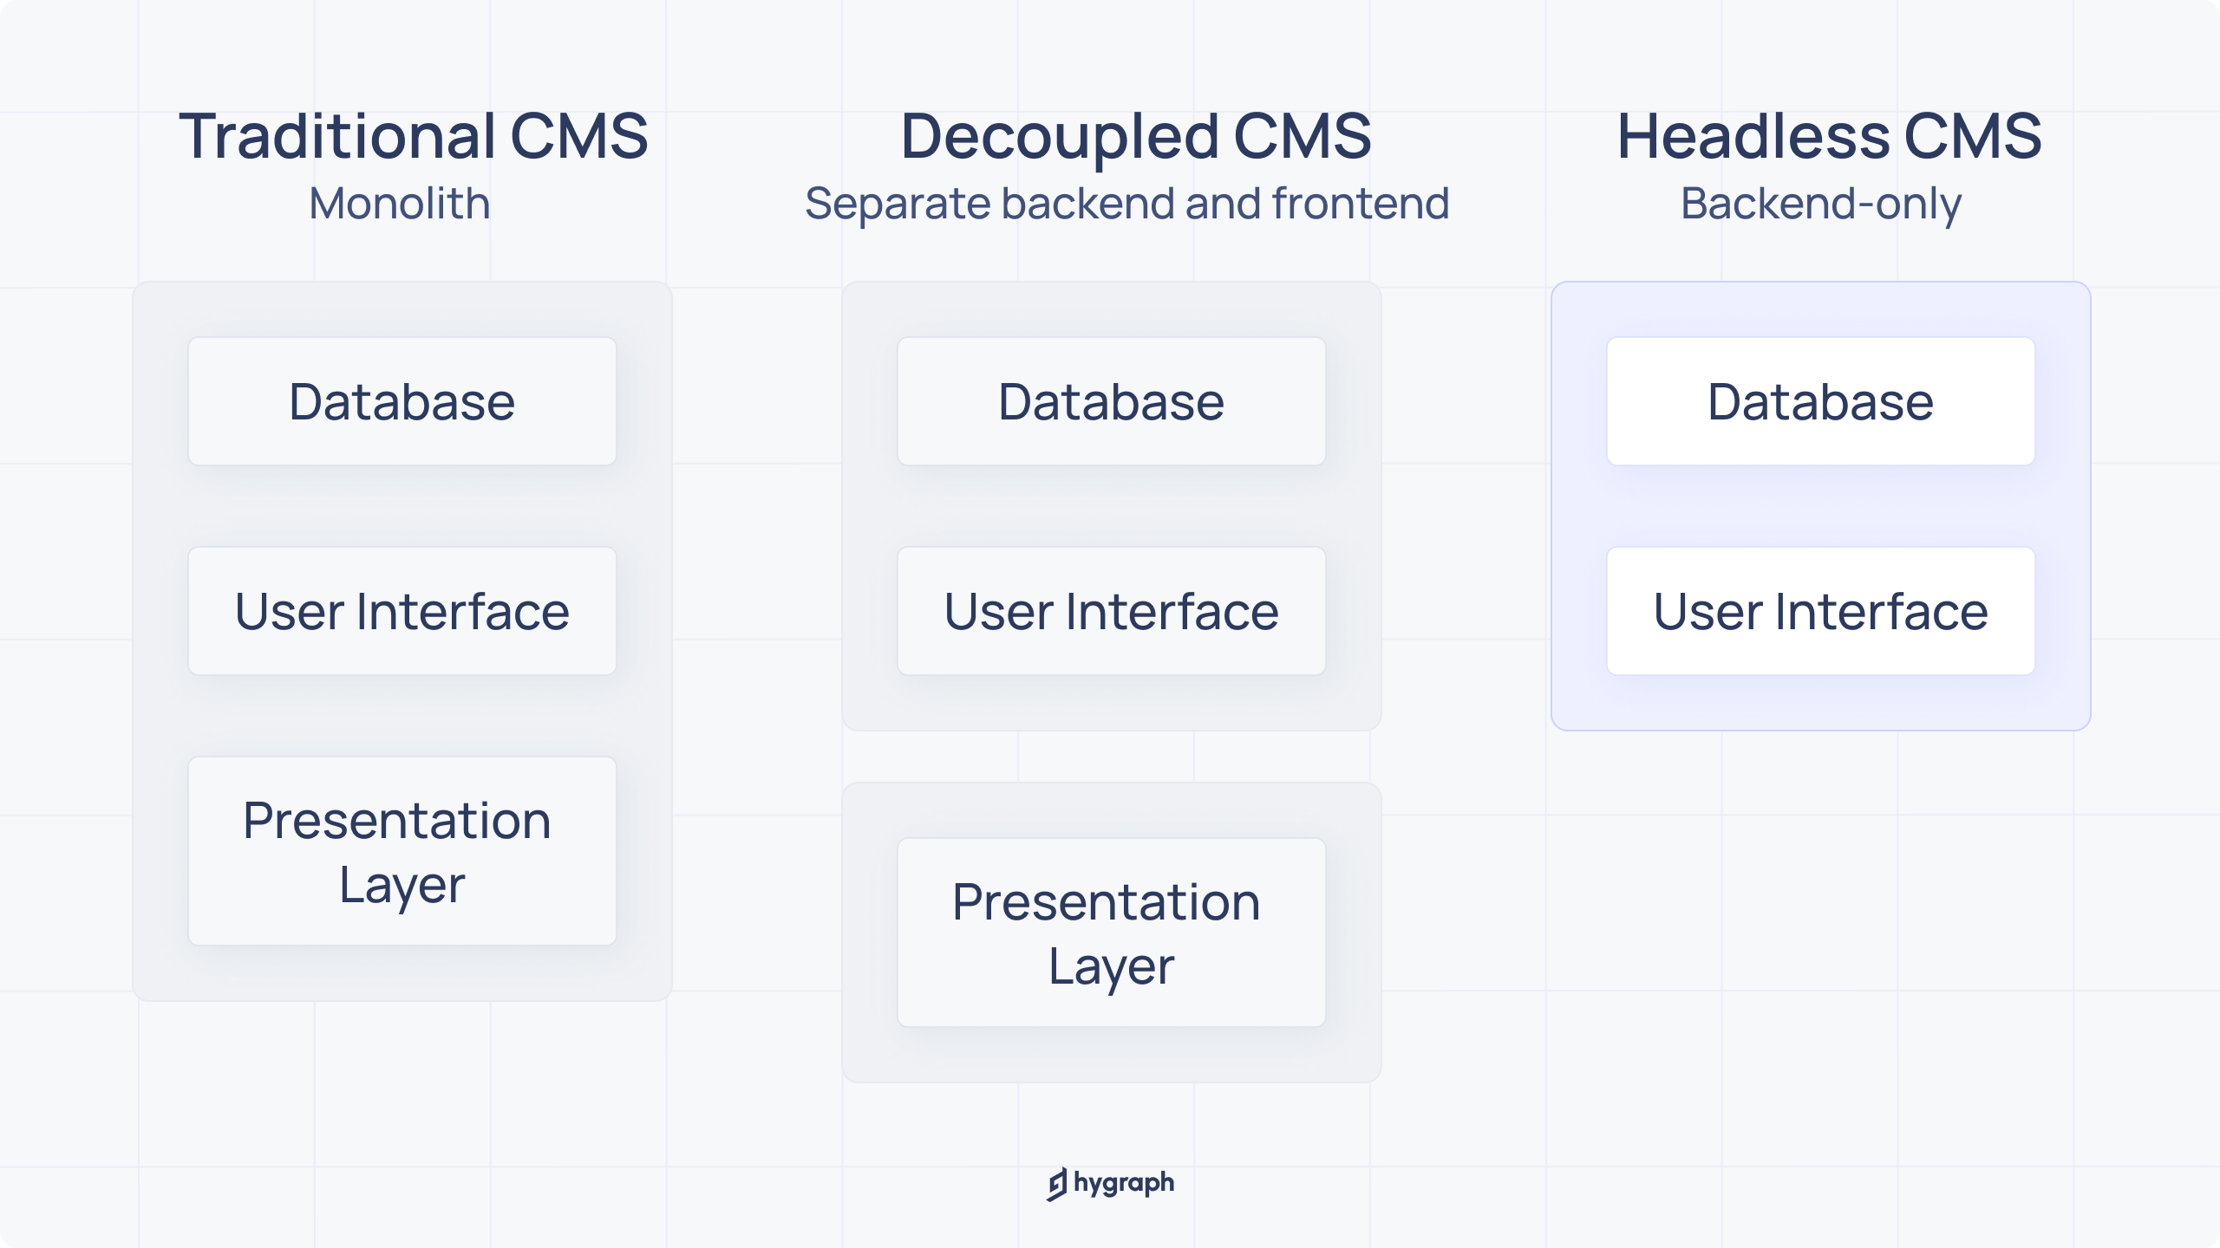The image size is (2220, 1248).
Task: Select the Database block in Traditional CMS
Action: point(402,400)
